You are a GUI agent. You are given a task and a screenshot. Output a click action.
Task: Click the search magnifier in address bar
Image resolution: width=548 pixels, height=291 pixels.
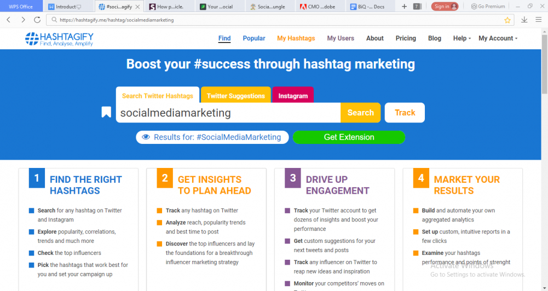point(54,20)
